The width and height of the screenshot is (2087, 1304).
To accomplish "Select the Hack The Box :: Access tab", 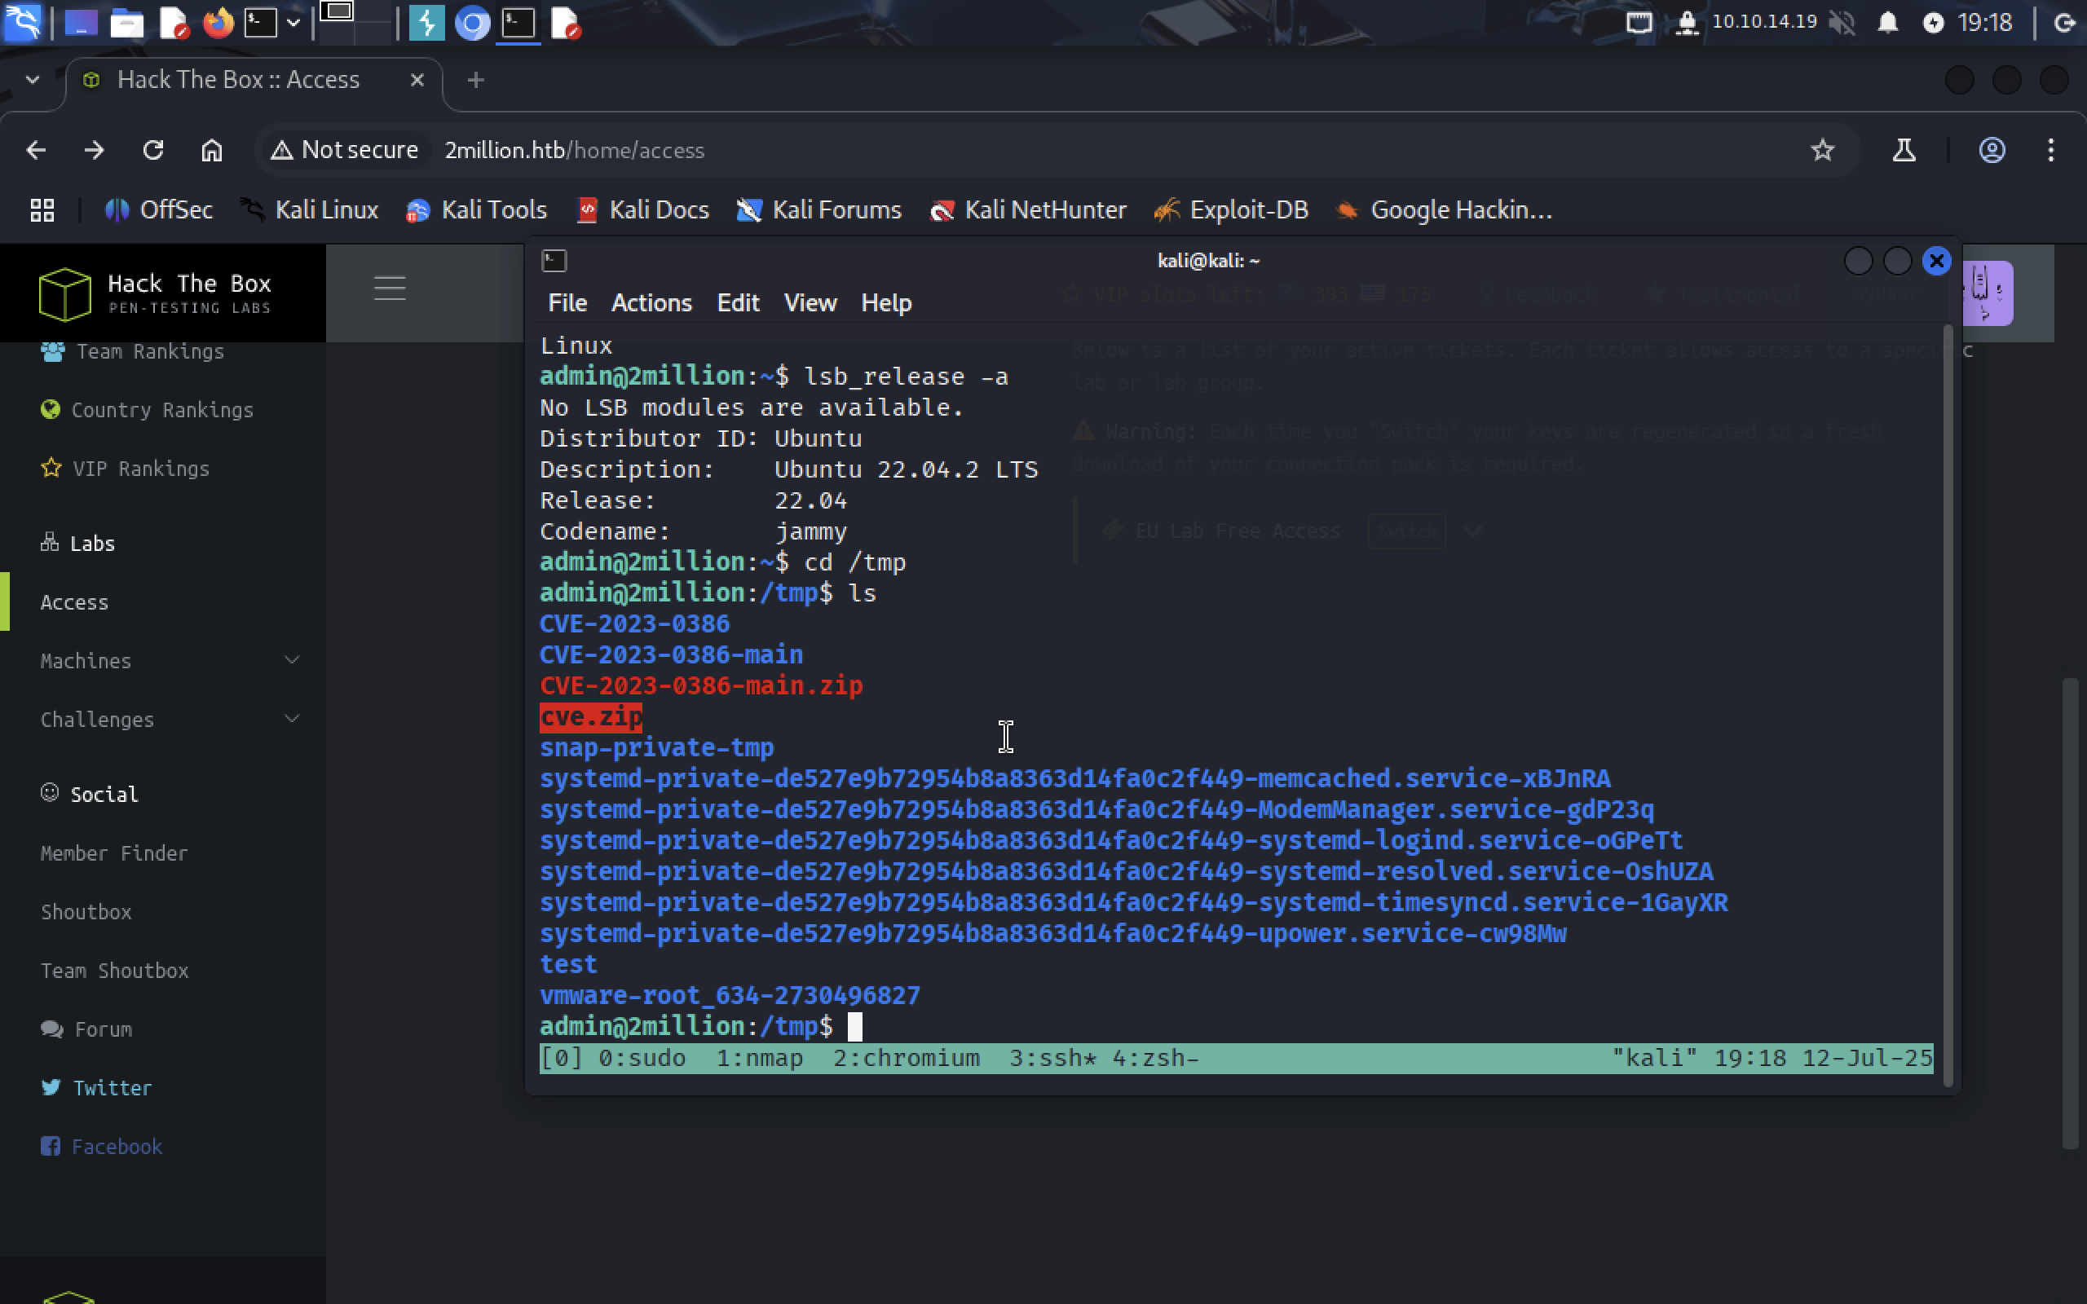I will 238,80.
